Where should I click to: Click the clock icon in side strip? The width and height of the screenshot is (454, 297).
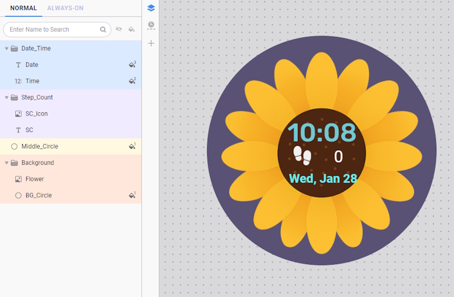point(150,25)
